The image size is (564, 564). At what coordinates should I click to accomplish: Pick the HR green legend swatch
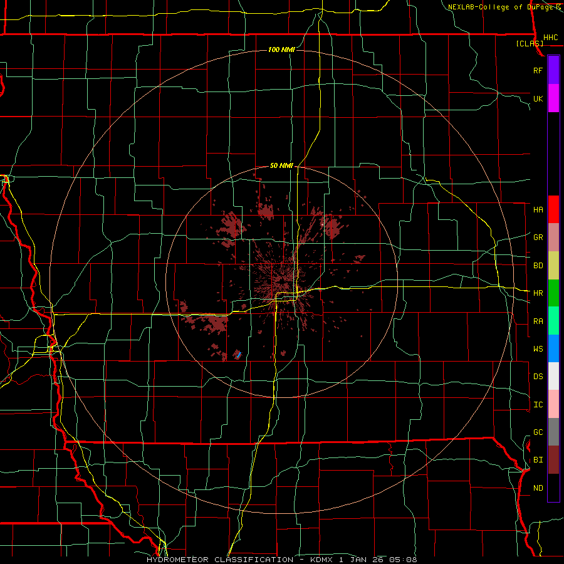pyautogui.click(x=553, y=293)
